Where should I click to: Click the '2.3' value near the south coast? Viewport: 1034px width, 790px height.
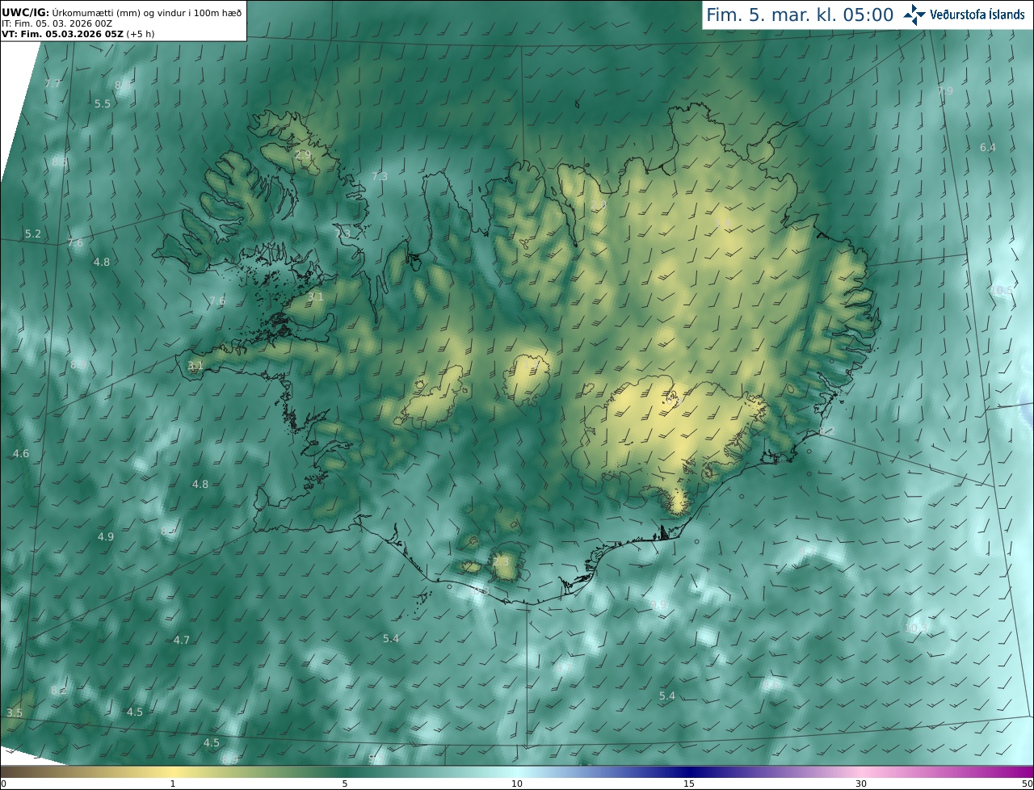click(x=501, y=562)
